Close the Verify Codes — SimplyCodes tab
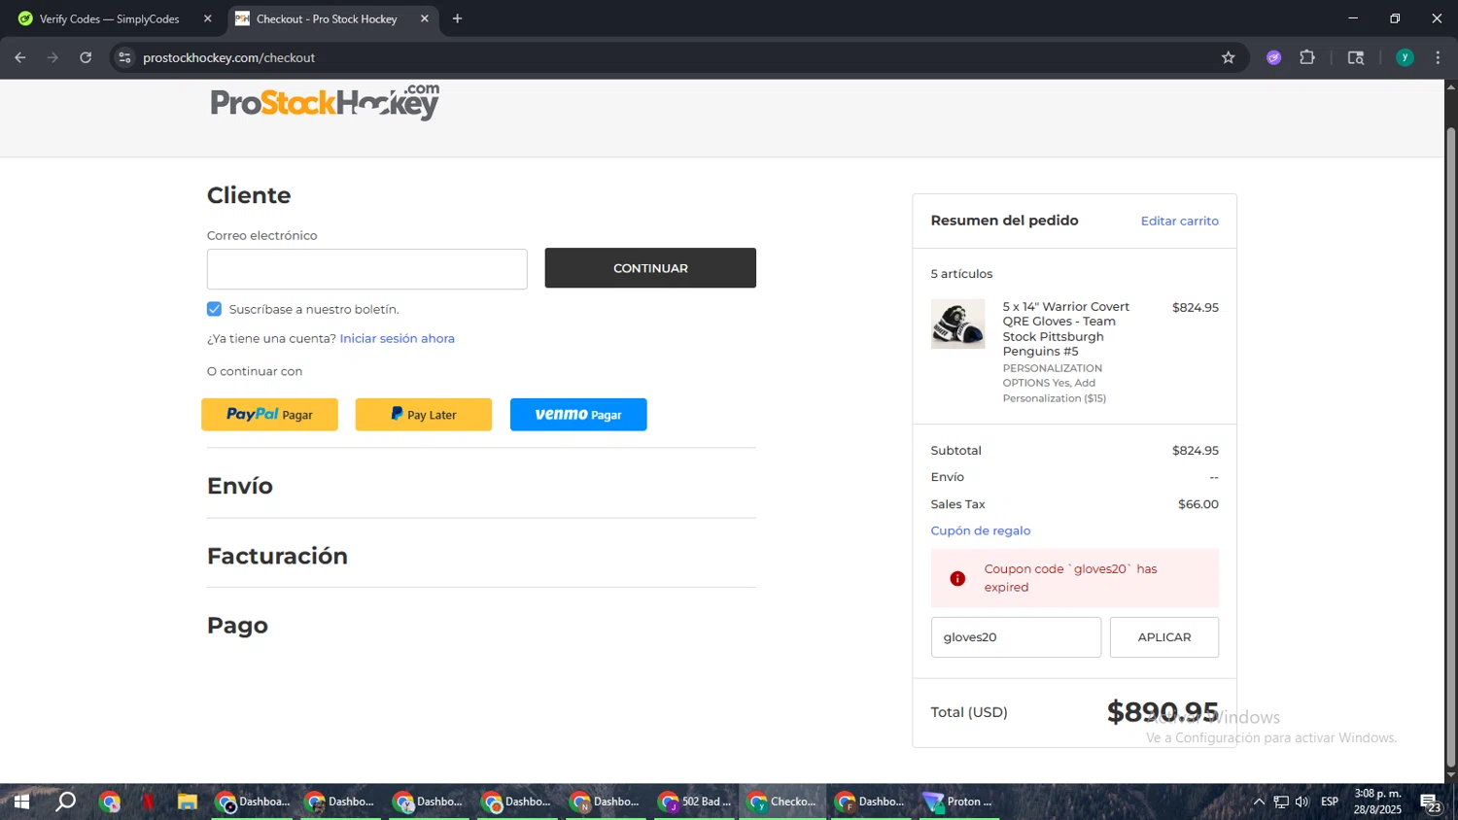 207,18
